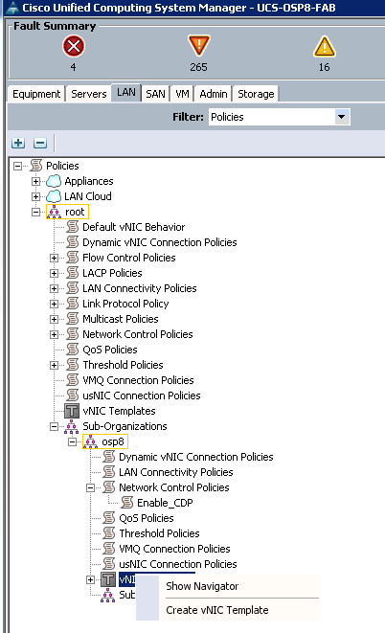Screen dimensions: 385x633
Task: Click the minor fault count 16
Action: (324, 67)
